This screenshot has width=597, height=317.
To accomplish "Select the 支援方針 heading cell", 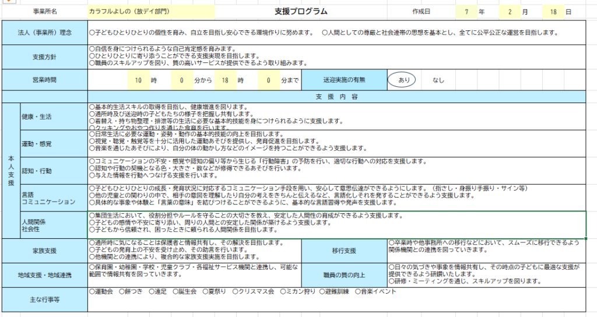I will click(x=45, y=57).
